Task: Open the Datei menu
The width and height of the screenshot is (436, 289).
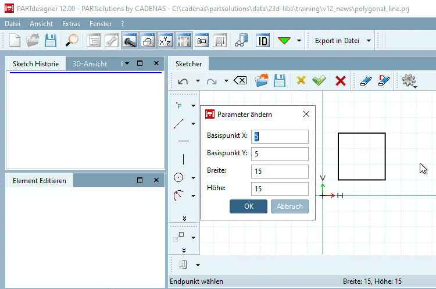Action: pyautogui.click(x=13, y=24)
